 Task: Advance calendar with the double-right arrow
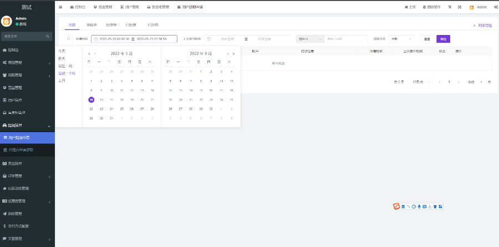tap(233, 53)
